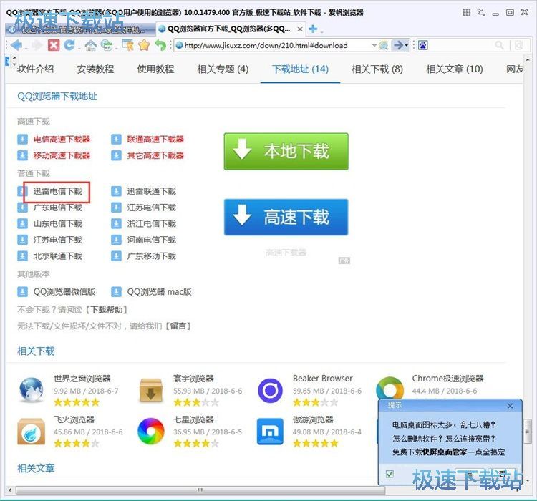Viewport: 537px width, 501px height.
Task: Click the favorites star icon
Action: tap(144, 45)
